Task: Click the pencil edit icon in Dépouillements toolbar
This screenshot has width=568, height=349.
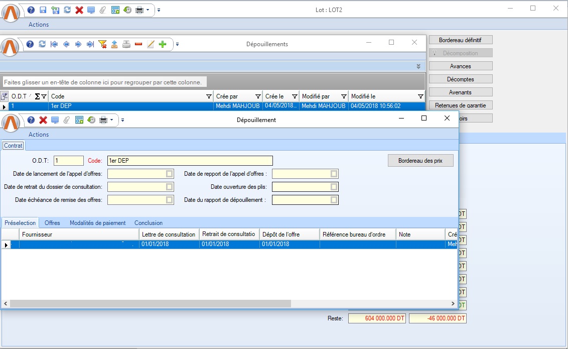Action: (151, 44)
